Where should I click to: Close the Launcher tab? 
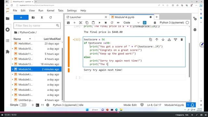[106, 17]
